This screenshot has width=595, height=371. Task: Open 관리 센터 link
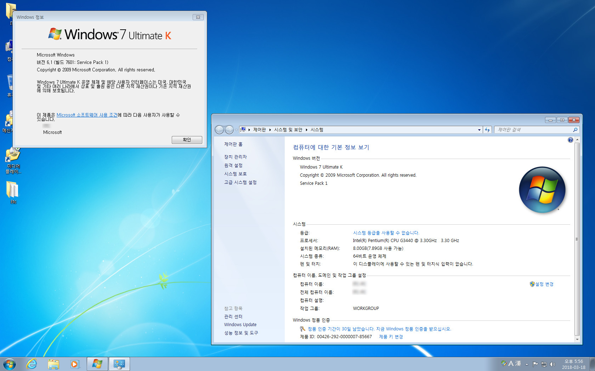pyautogui.click(x=233, y=317)
